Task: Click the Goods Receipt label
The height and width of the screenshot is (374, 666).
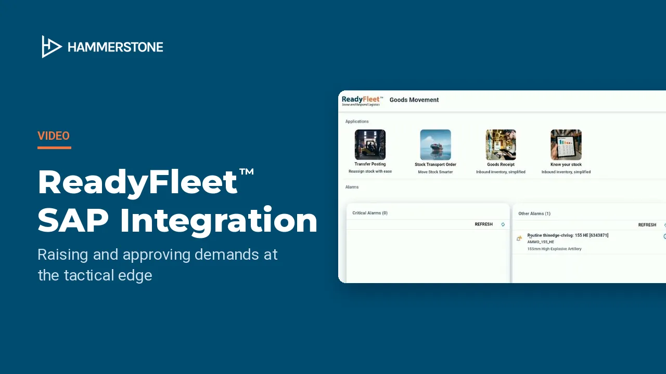Action: (501, 165)
